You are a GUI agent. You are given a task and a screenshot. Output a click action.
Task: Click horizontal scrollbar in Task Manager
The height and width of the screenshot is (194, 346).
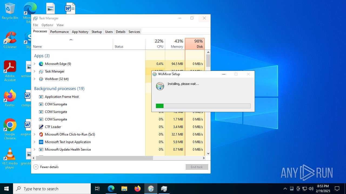click(95, 158)
